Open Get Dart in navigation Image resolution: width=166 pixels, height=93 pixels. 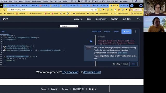[127, 19]
